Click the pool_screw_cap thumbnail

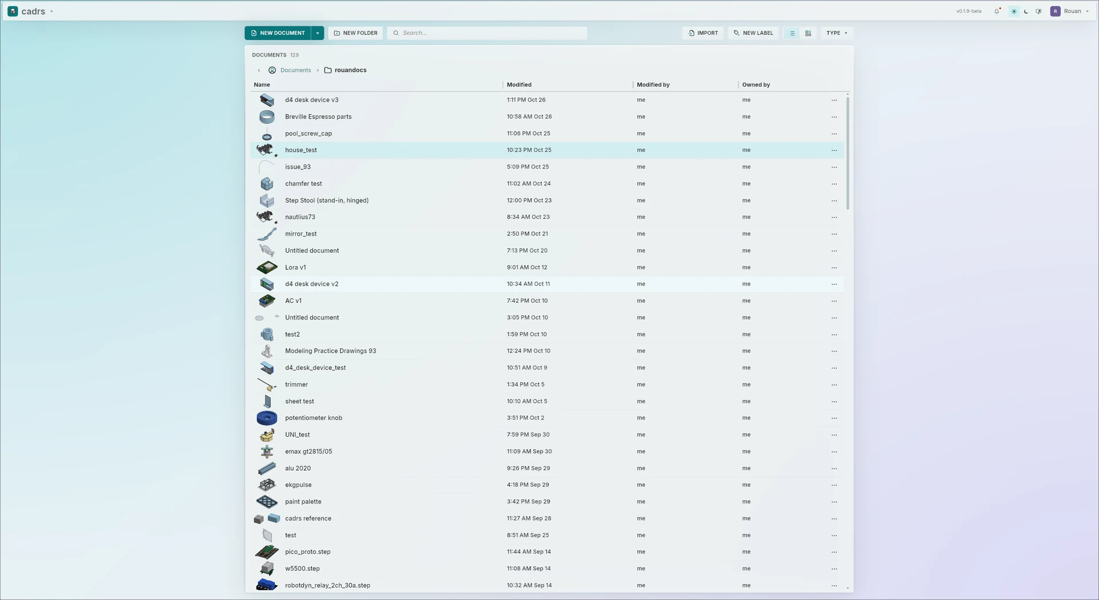click(x=267, y=134)
